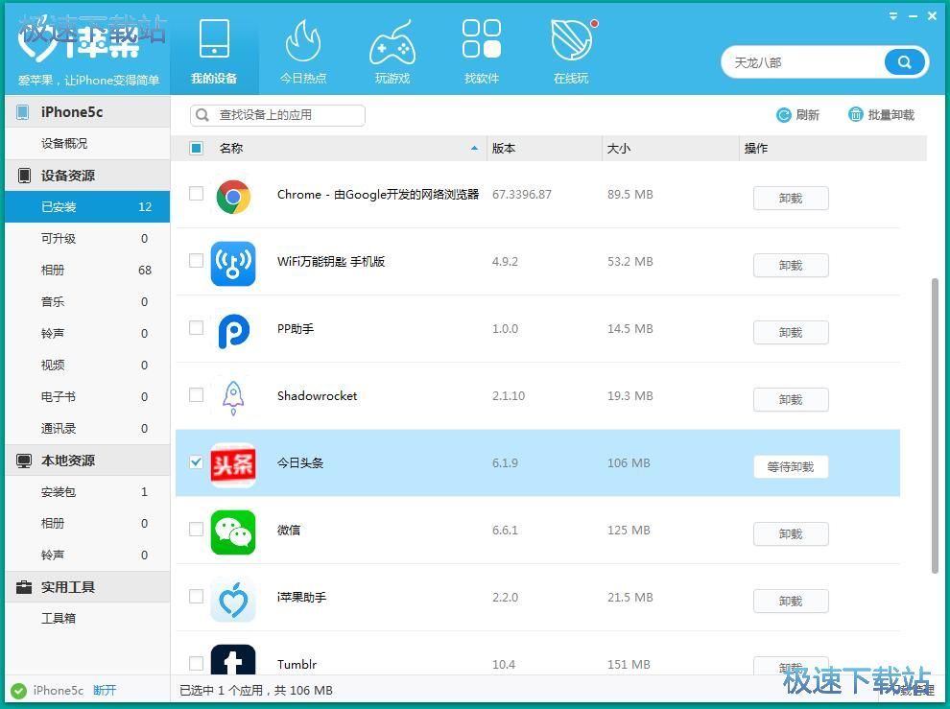The height and width of the screenshot is (709, 950).
Task: Open the 在线玩 tab
Action: pyautogui.click(x=571, y=52)
